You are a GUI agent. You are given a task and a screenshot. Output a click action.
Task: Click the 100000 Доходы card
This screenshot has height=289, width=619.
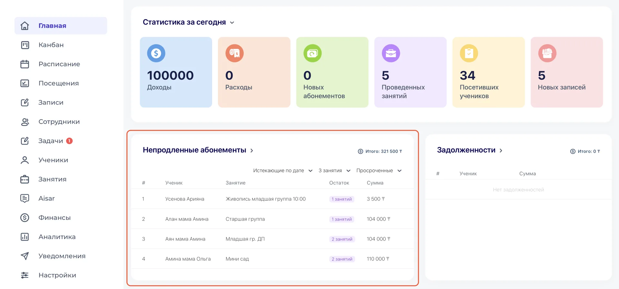[176, 72]
